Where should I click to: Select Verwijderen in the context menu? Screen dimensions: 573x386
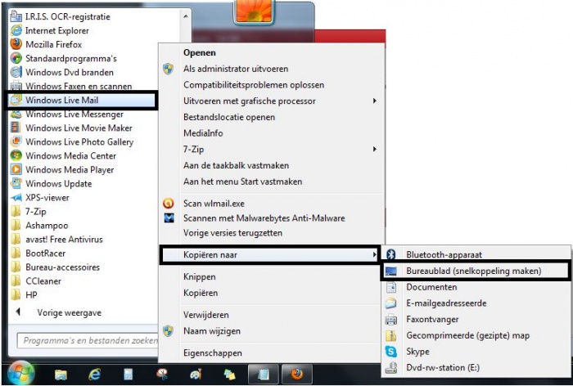(x=206, y=314)
